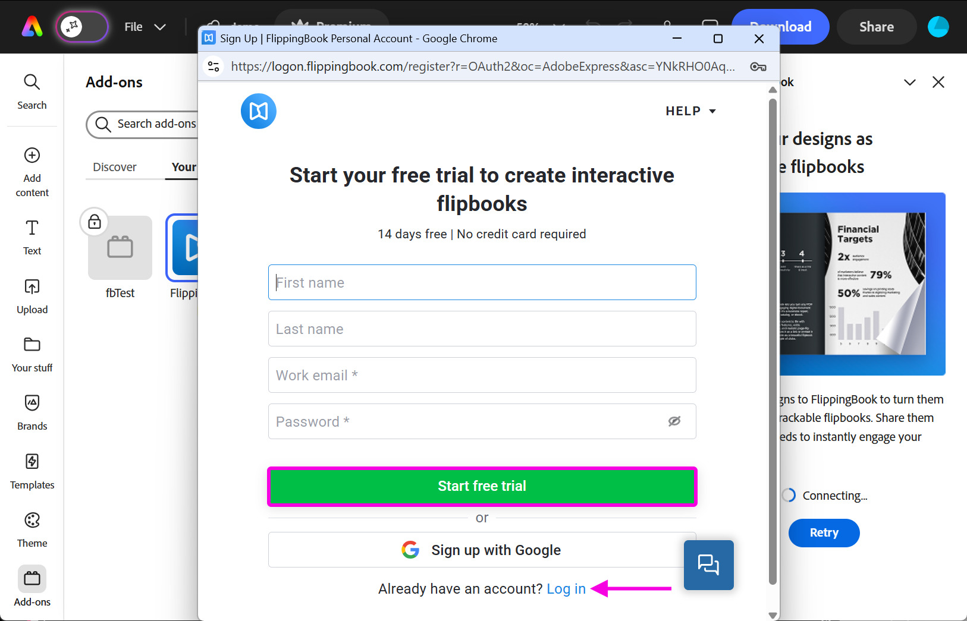Open Your stuff folder
The image size is (967, 621).
(32, 355)
